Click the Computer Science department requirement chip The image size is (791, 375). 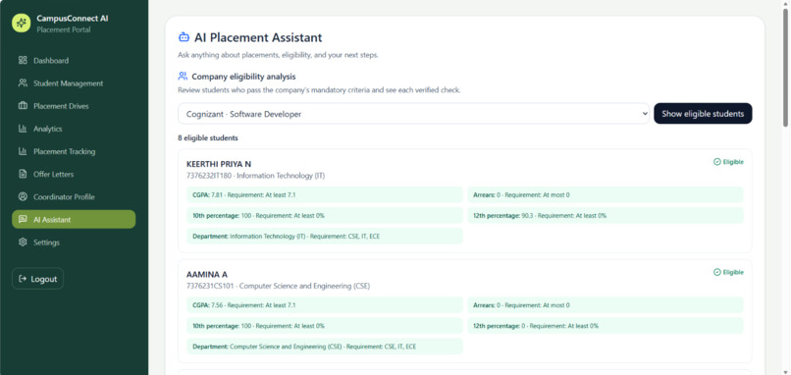[x=325, y=347]
